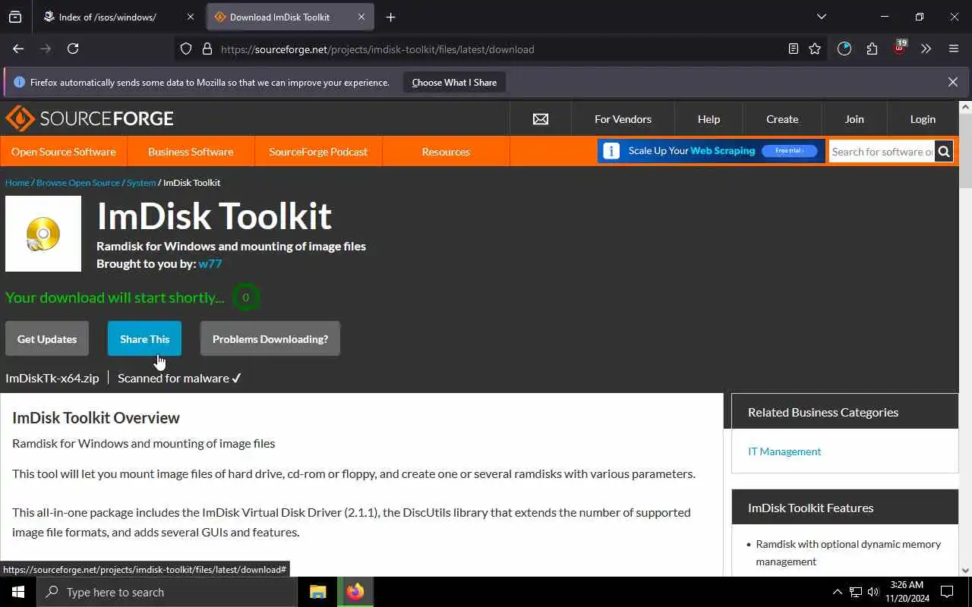Focus the sourceforge.net URL address bar
This screenshot has width=972, height=607.
[501, 49]
